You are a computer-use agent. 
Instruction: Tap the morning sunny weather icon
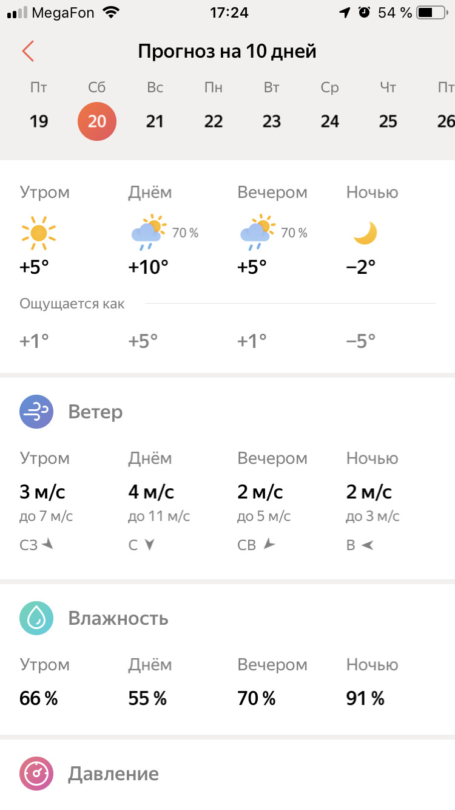(38, 233)
